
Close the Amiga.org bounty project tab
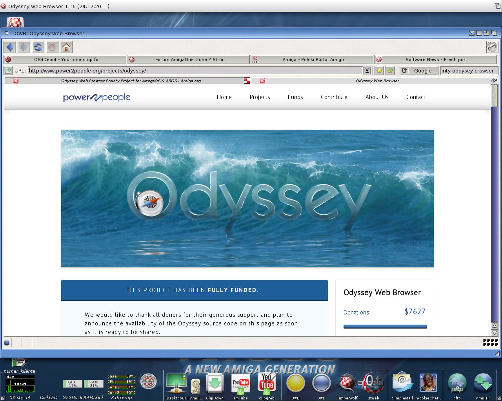coord(16,81)
